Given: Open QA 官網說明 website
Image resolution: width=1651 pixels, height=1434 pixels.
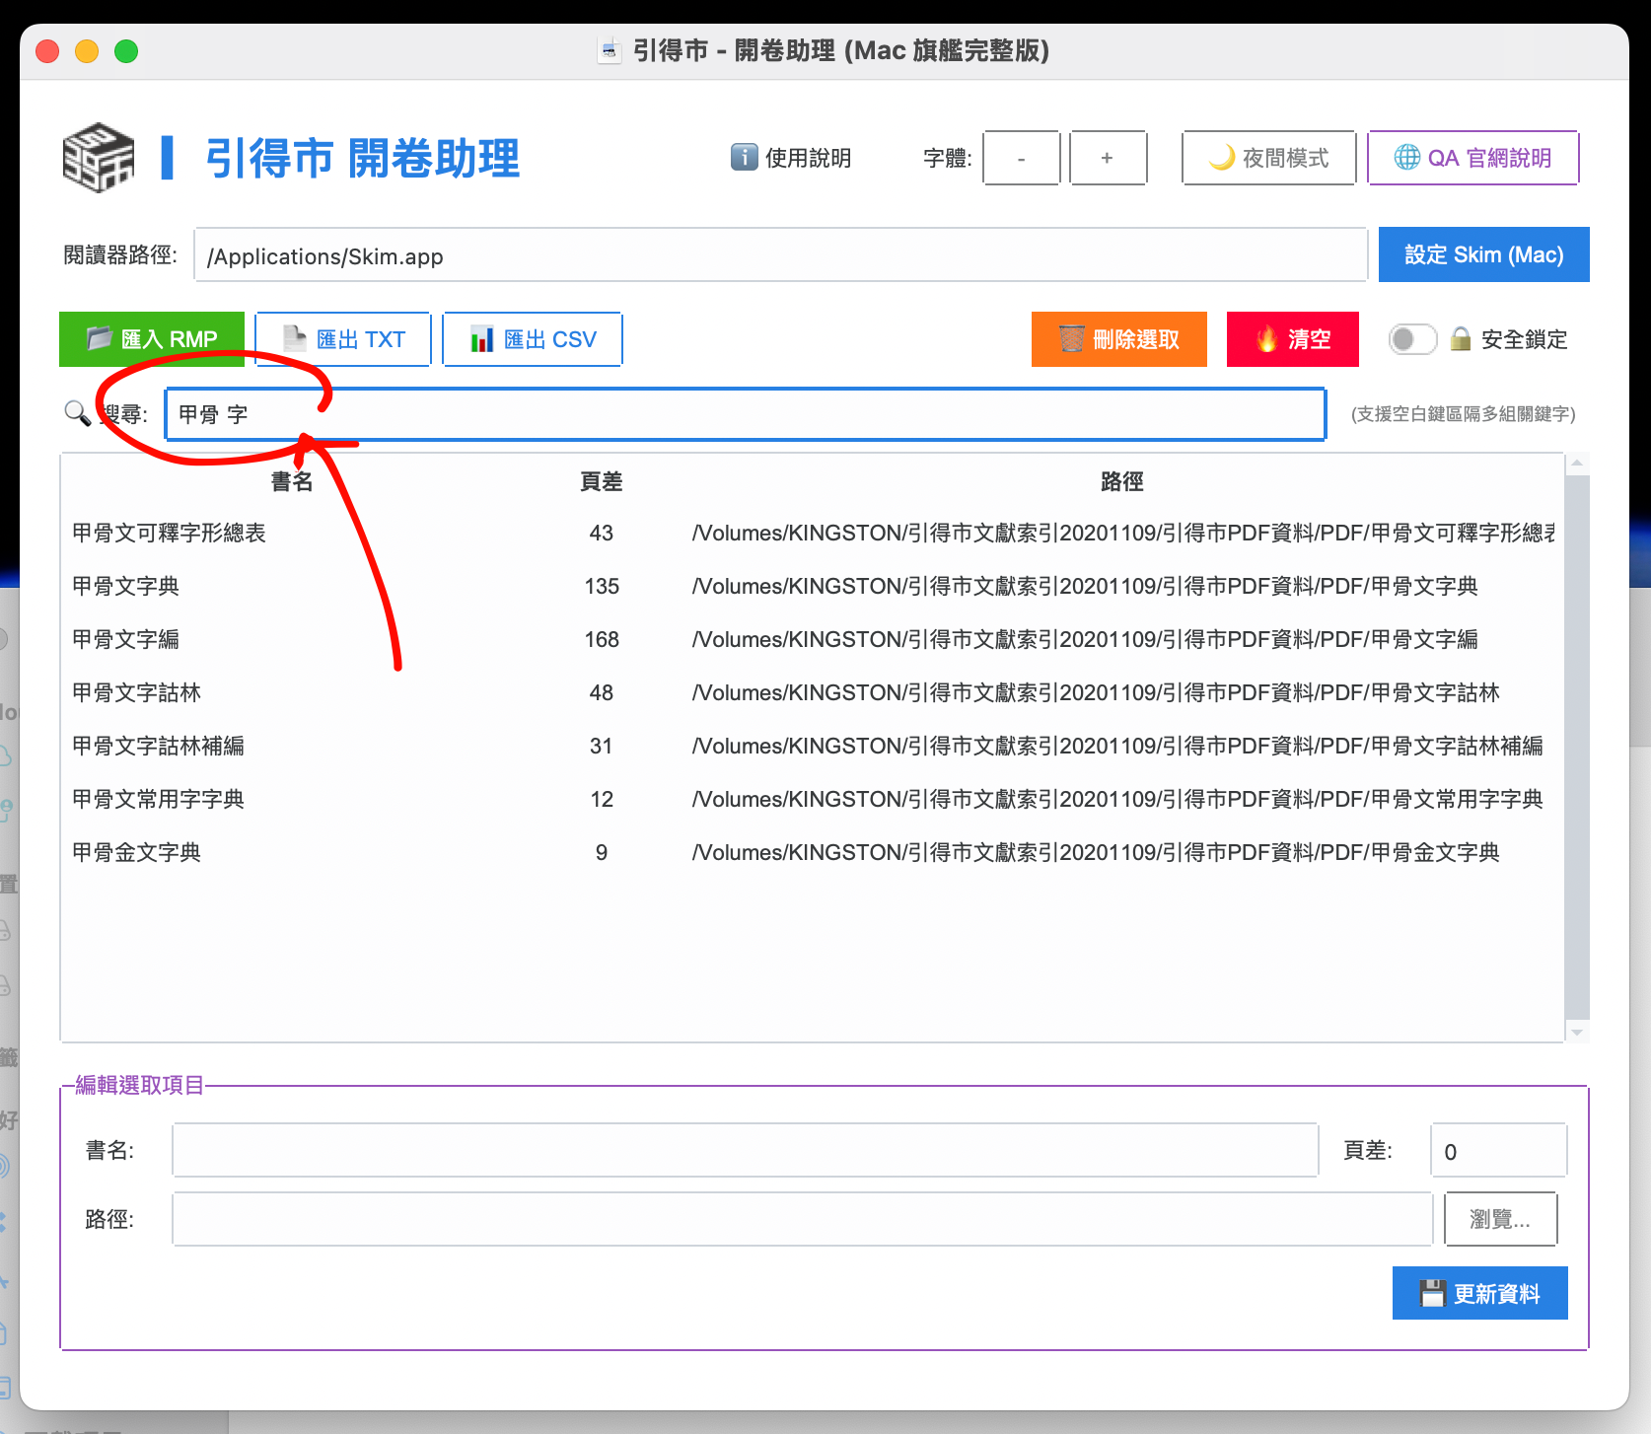Looking at the screenshot, I should tap(1472, 158).
